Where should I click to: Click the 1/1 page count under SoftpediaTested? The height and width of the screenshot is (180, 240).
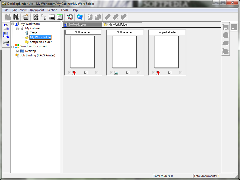pyautogui.click(x=169, y=73)
